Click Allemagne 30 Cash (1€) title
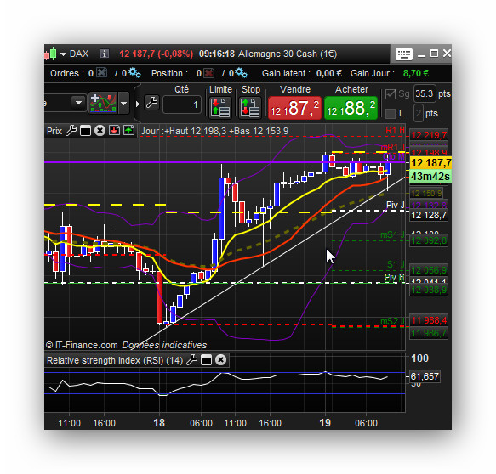Image resolution: width=496 pixels, height=474 pixels. (x=288, y=54)
